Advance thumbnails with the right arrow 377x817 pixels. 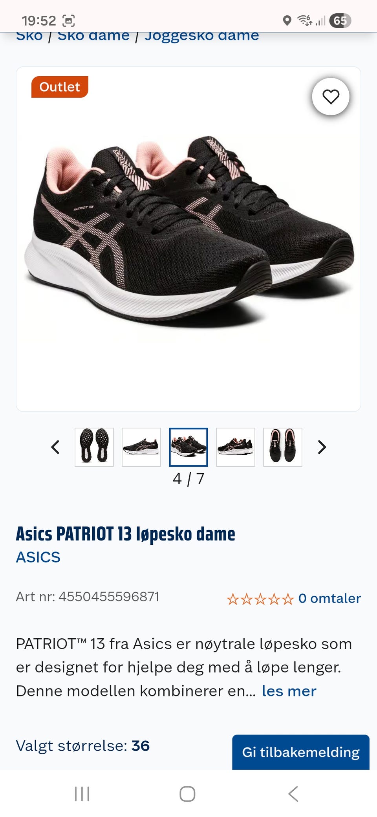(322, 447)
